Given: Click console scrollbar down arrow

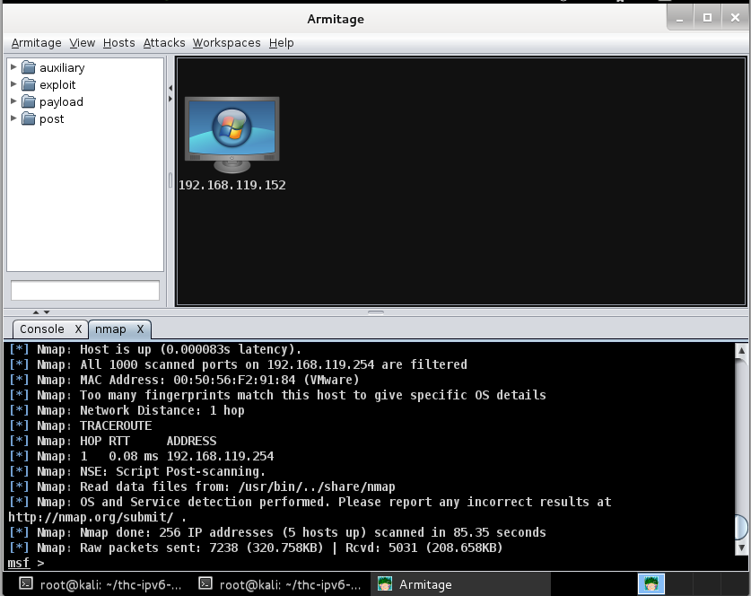Looking at the screenshot, I should point(741,548).
